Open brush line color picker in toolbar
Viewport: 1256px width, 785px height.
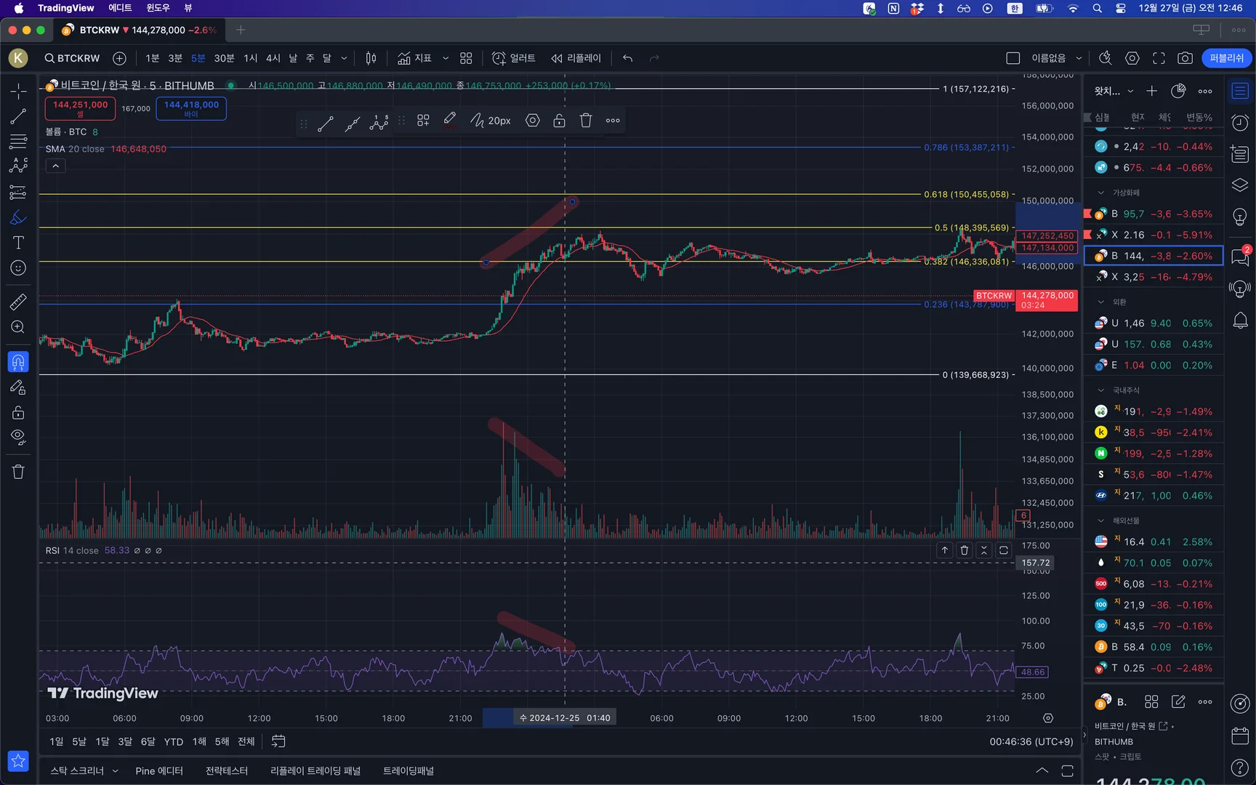450,121
